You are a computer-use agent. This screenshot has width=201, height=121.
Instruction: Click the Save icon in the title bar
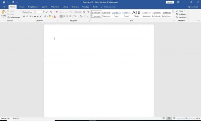tap(4, 2)
